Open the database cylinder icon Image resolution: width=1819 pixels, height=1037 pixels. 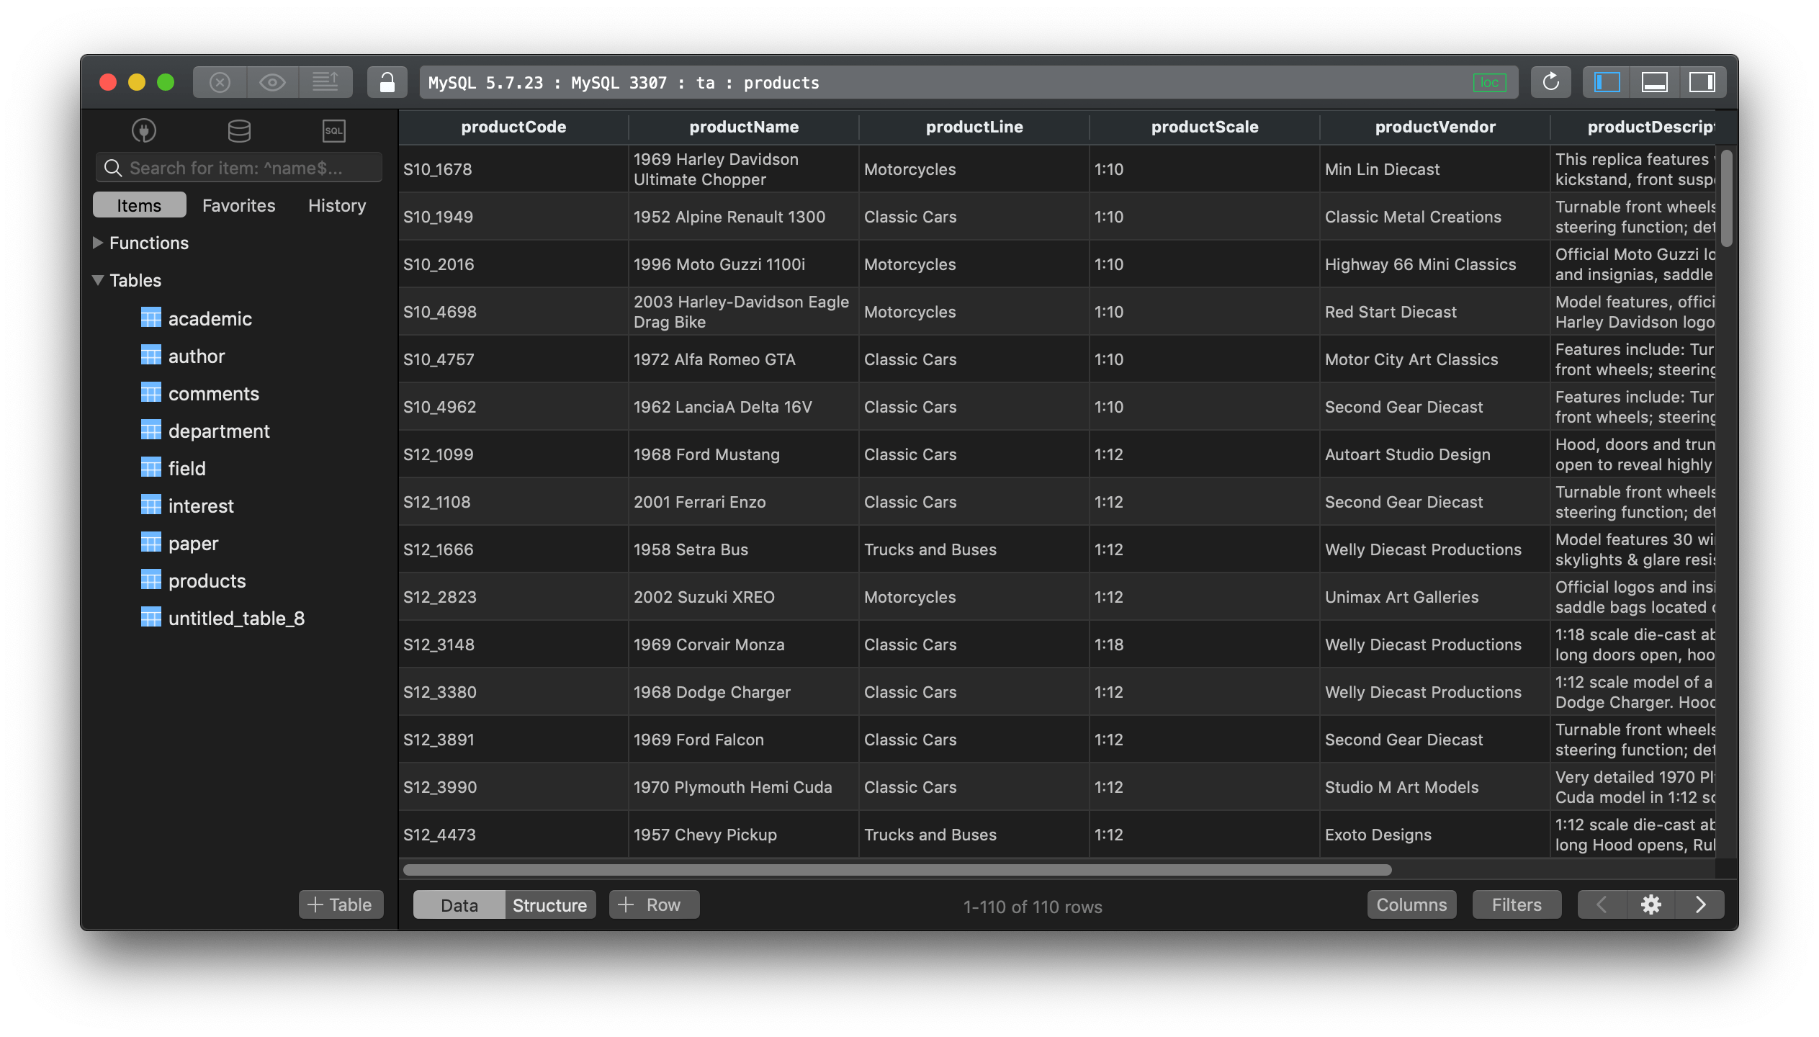coord(239,130)
